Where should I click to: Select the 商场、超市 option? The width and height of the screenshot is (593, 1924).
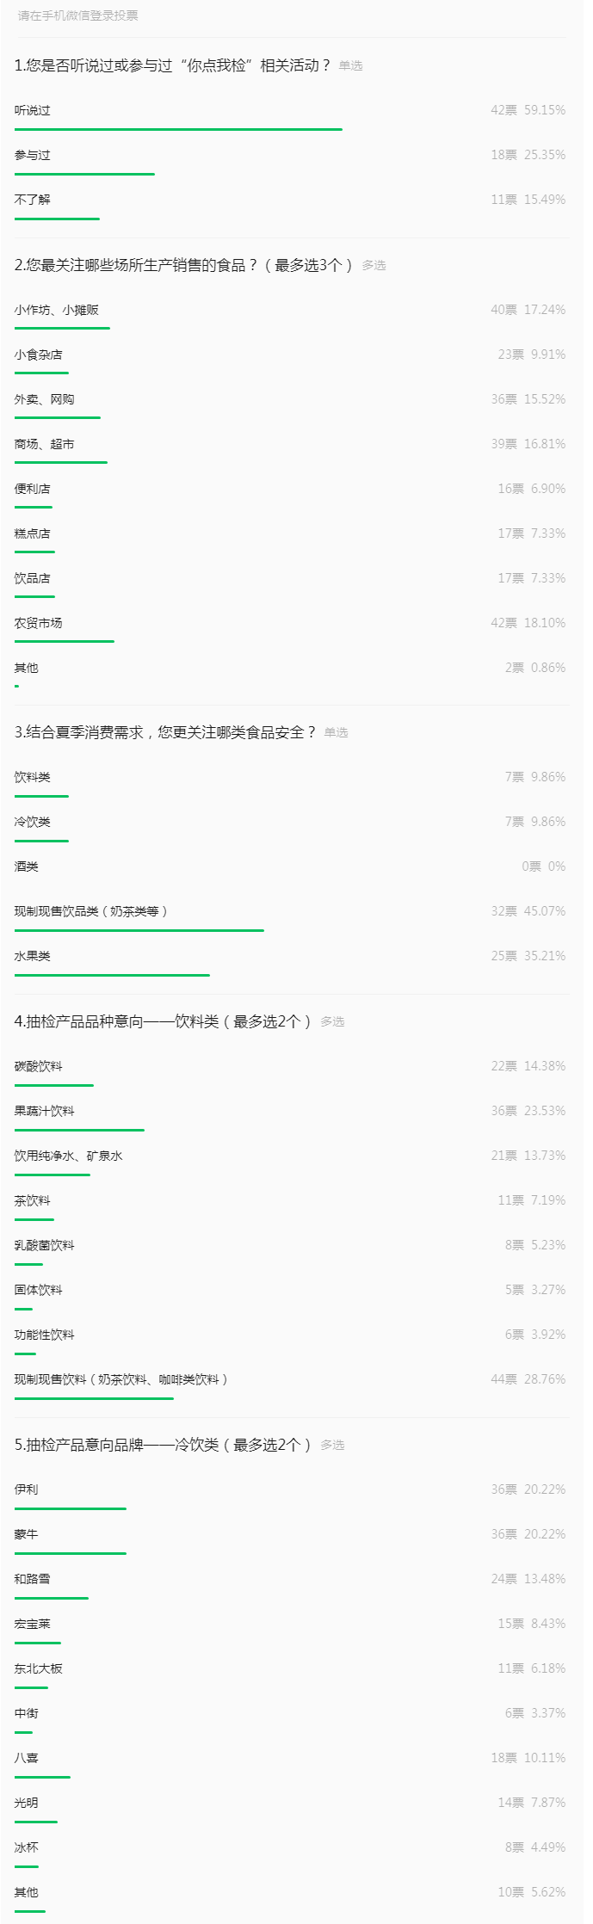pyautogui.click(x=290, y=449)
